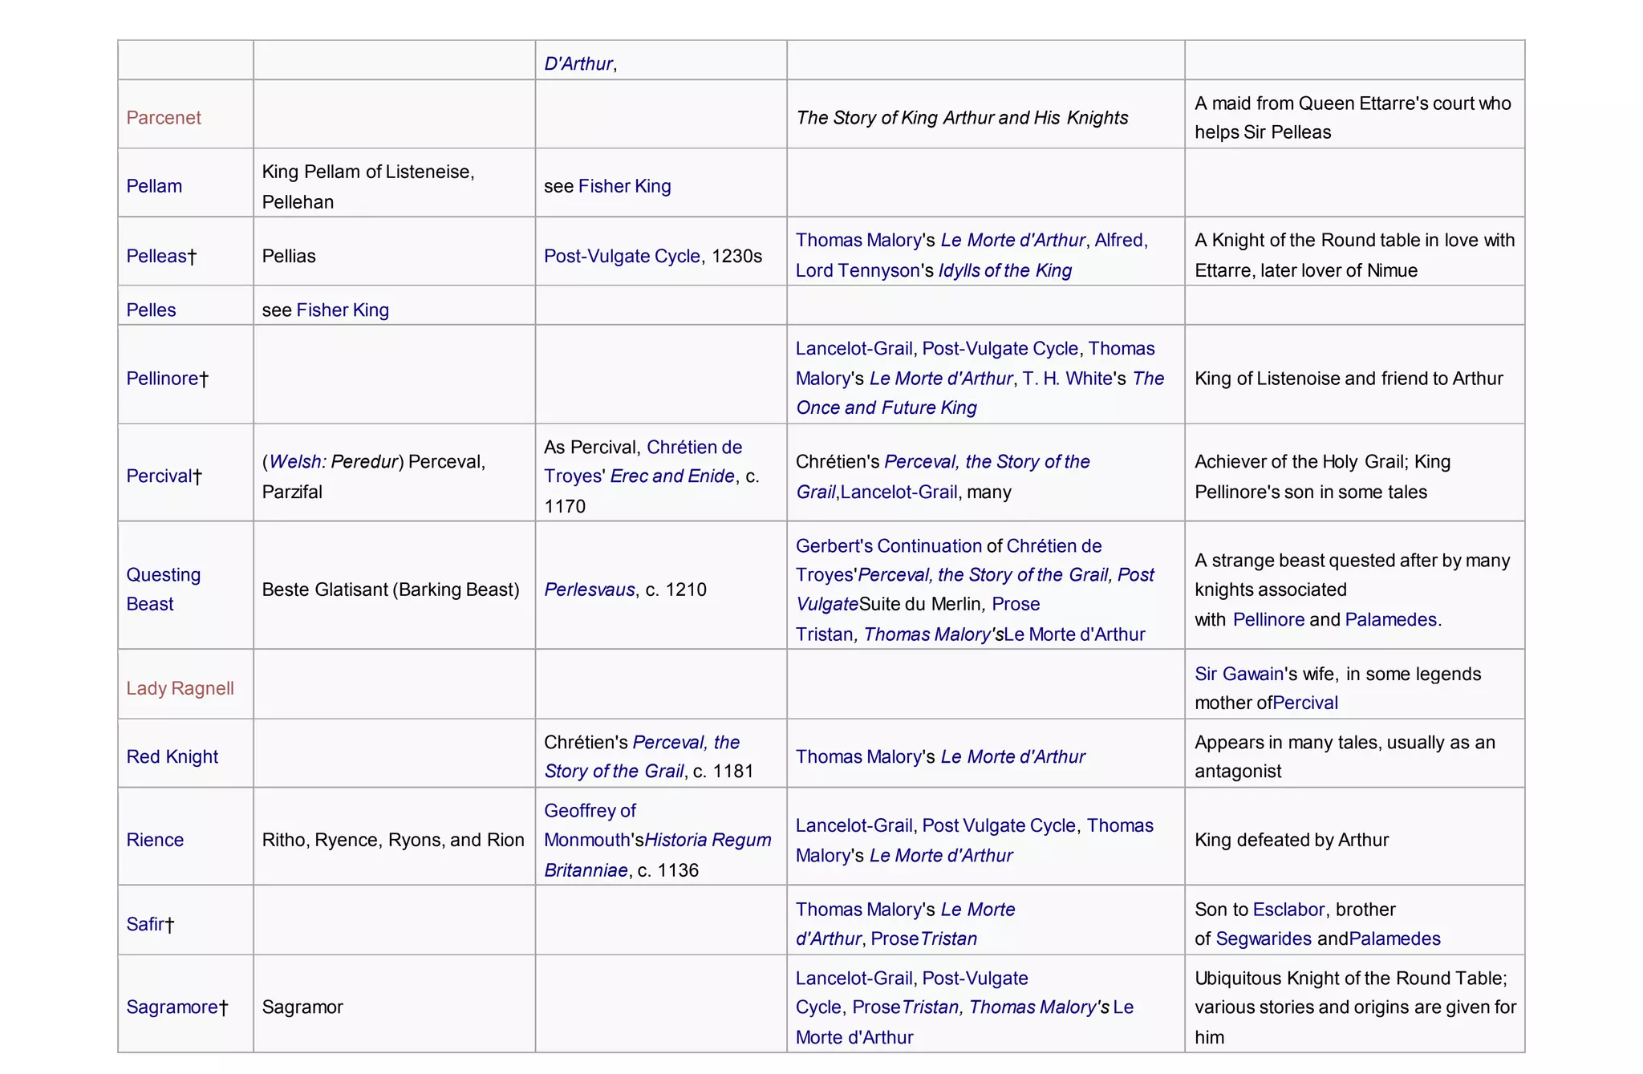1643x1074 pixels.
Task: Follow the Red Knight link
Action: 172,756
